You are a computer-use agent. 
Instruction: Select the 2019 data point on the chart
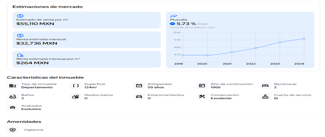(x=183, y=55)
